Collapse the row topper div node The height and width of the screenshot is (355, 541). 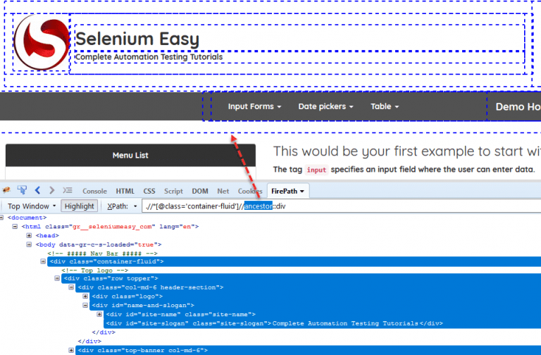tap(57, 278)
